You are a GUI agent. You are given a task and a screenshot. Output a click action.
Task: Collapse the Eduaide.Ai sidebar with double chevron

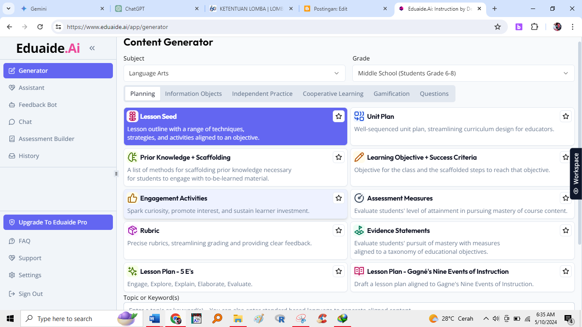pos(92,48)
